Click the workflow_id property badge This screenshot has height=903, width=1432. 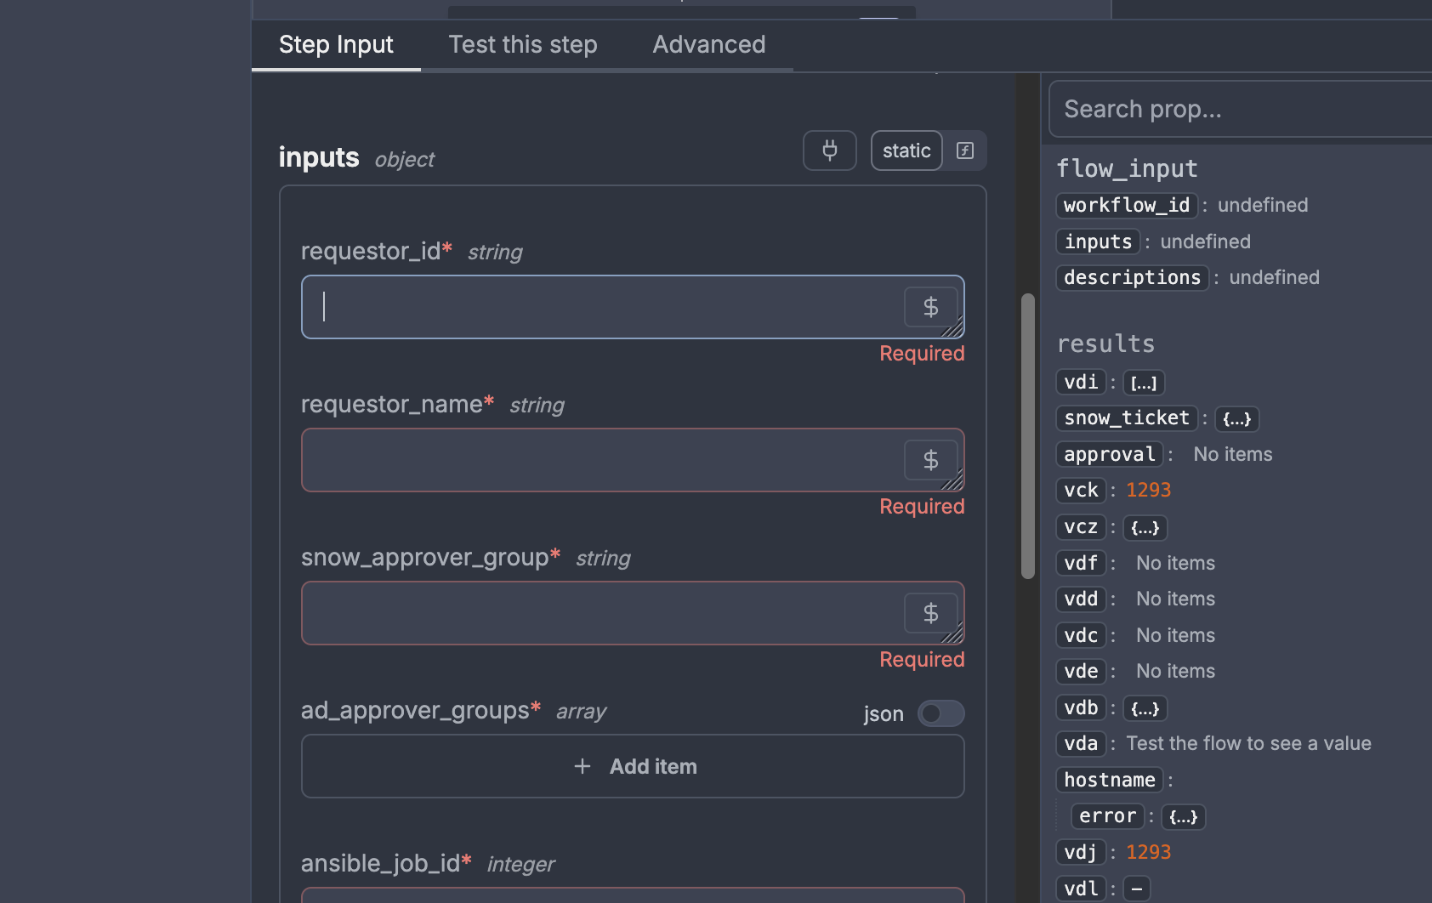[1126, 205]
